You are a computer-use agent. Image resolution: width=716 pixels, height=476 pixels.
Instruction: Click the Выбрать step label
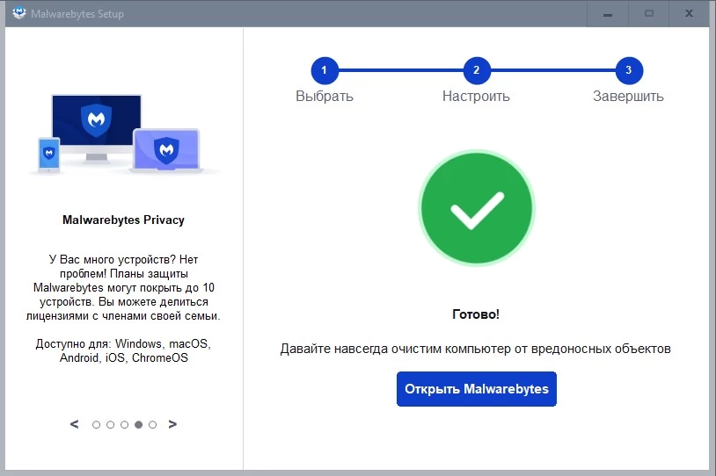coord(324,97)
